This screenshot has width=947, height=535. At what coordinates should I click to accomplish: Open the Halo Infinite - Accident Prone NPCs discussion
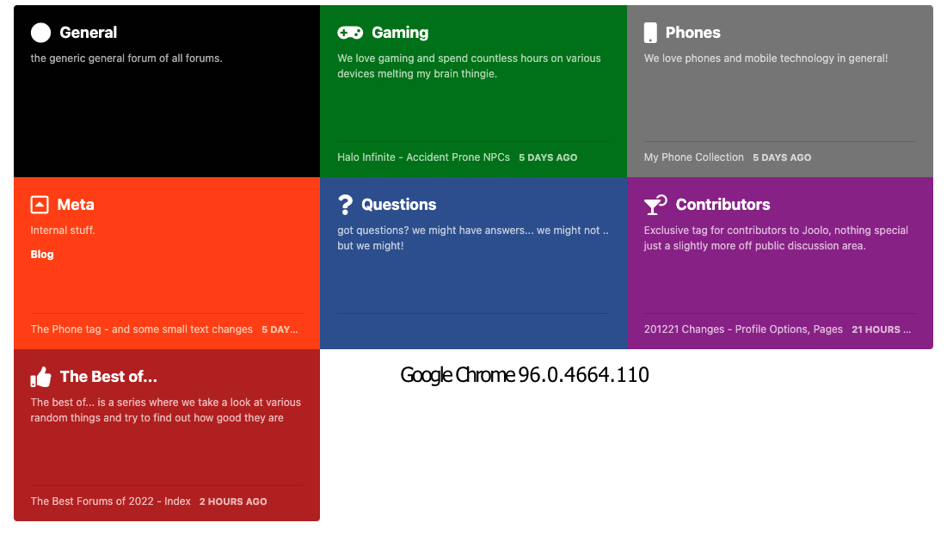423,157
